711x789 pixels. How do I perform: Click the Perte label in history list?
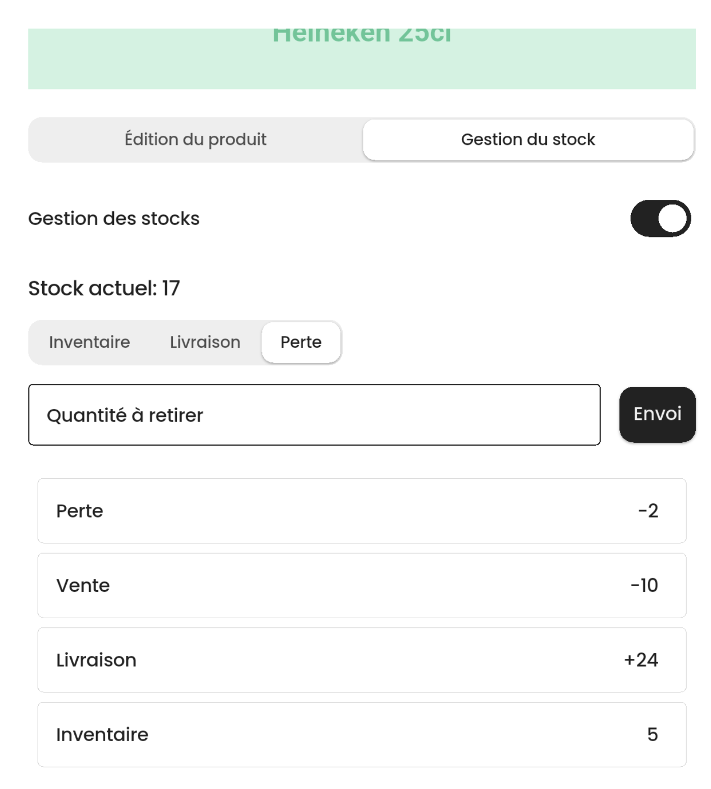click(x=80, y=511)
